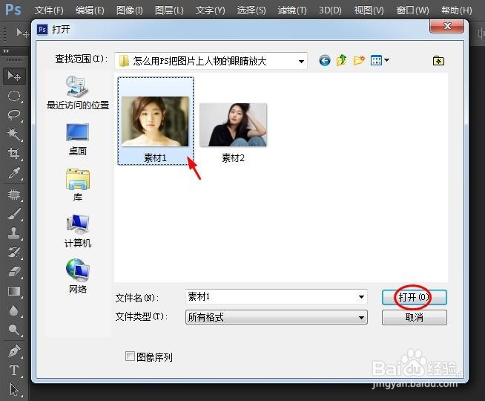
Task: Open the 文字(Y) menu
Action: (x=210, y=10)
